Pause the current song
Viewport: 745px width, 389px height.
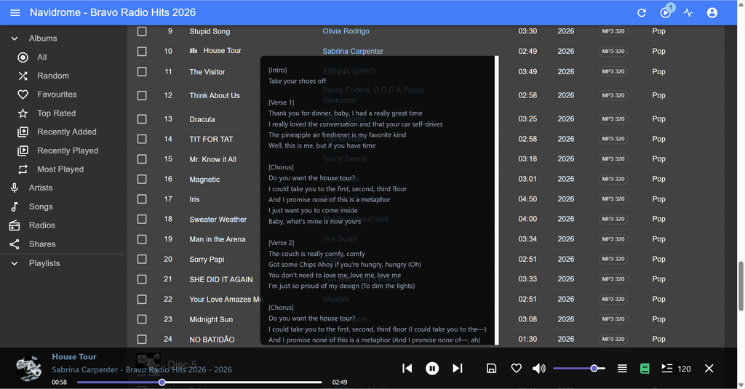click(x=432, y=368)
